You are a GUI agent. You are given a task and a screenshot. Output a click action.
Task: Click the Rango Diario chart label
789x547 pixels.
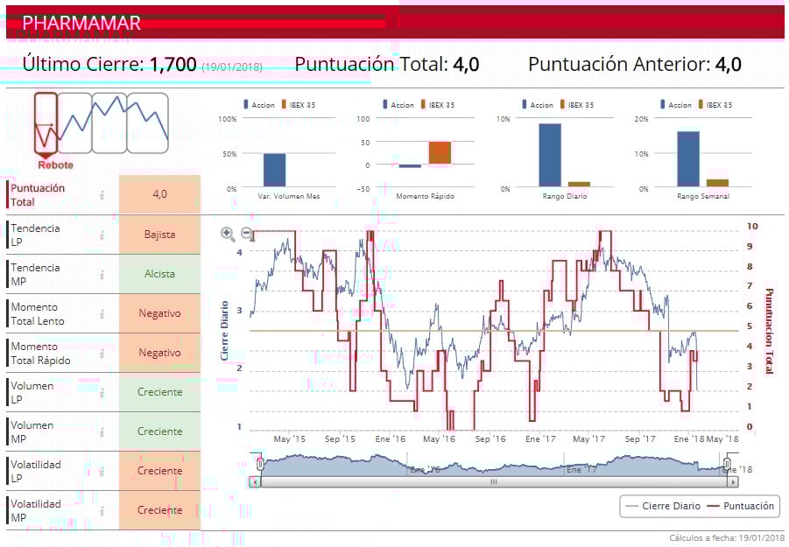tap(565, 196)
